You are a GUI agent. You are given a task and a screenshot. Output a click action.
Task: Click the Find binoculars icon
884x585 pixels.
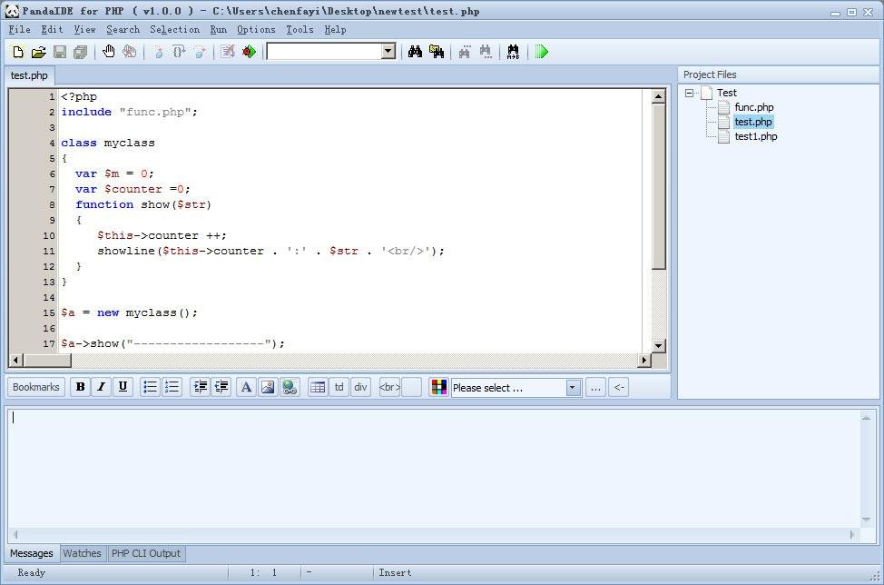pyautogui.click(x=415, y=52)
